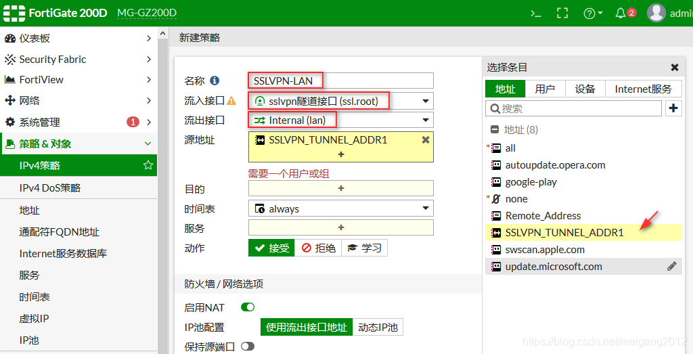The image size is (693, 354).
Task: Expand the Security Fabric chevron
Action: 149,59
